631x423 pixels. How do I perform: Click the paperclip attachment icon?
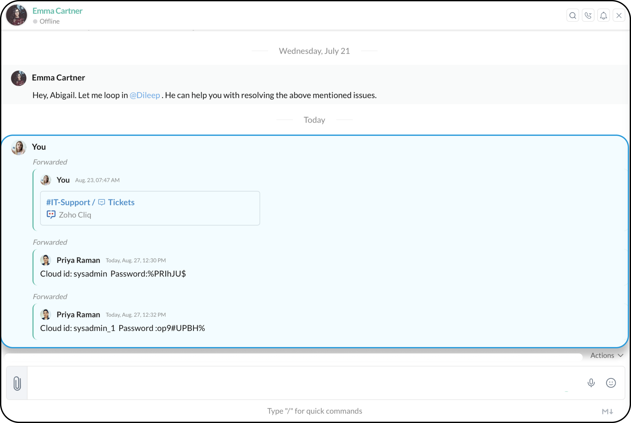17,383
